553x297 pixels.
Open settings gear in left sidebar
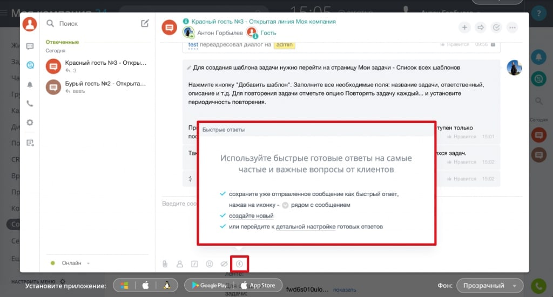pos(30,123)
